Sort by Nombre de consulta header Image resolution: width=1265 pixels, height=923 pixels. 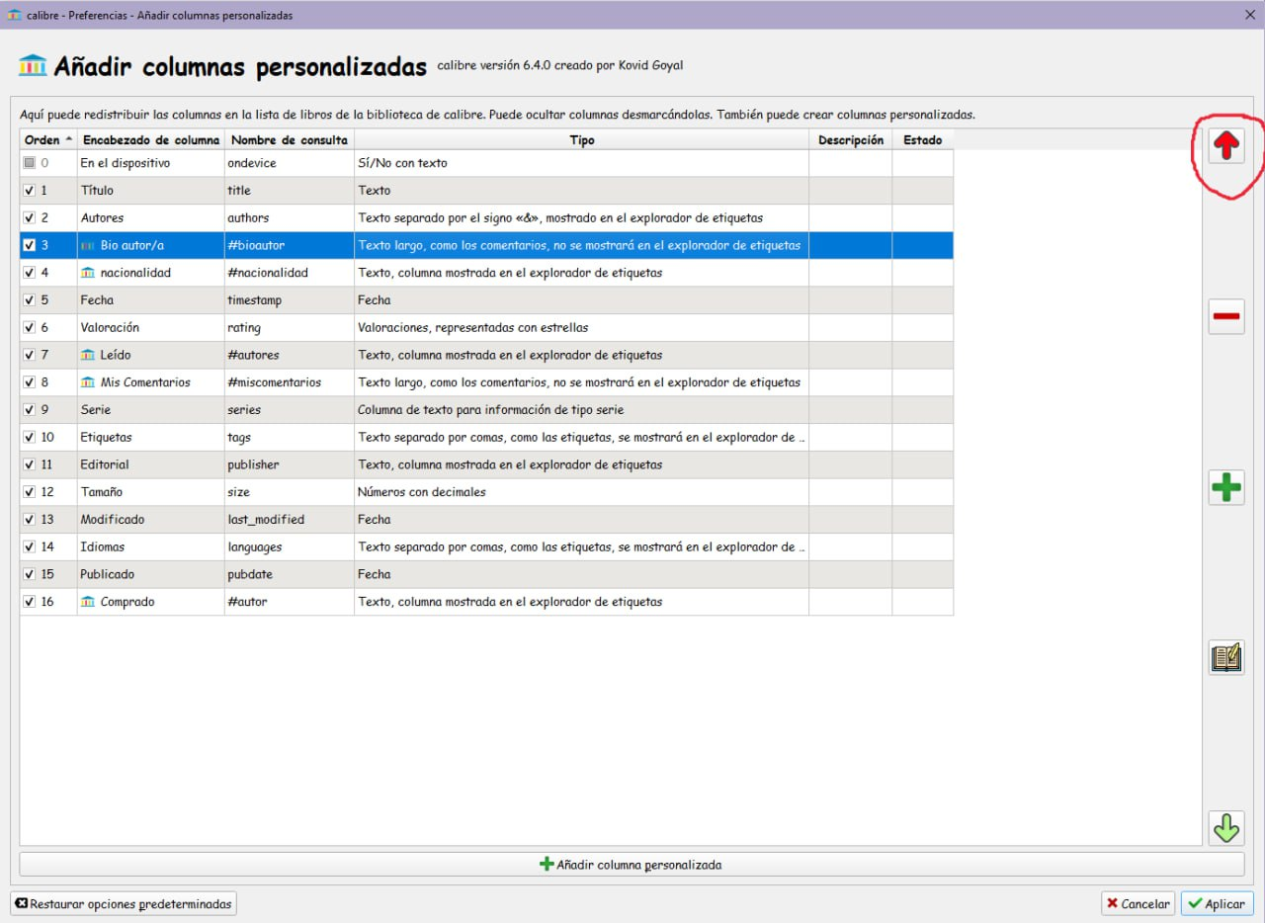(290, 140)
